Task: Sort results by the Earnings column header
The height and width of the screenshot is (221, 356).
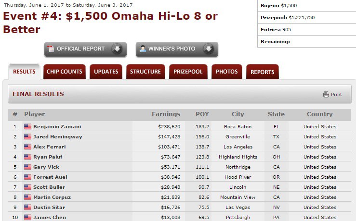Action: click(166, 114)
